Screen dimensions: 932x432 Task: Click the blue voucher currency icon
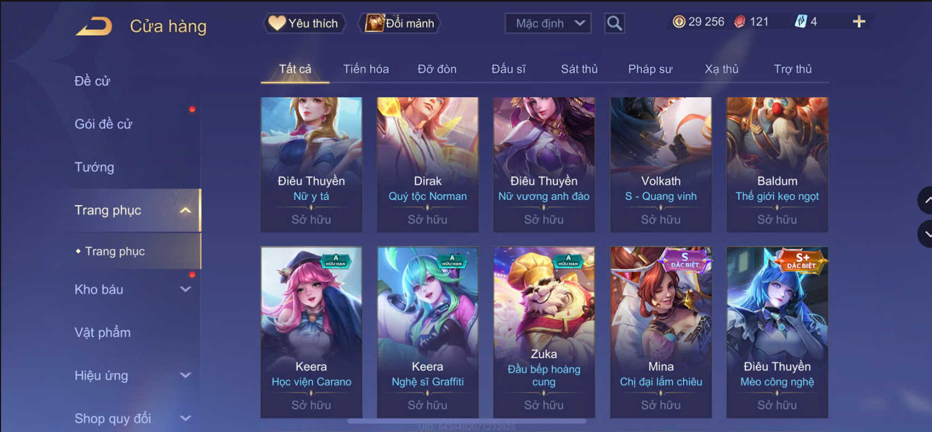800,22
